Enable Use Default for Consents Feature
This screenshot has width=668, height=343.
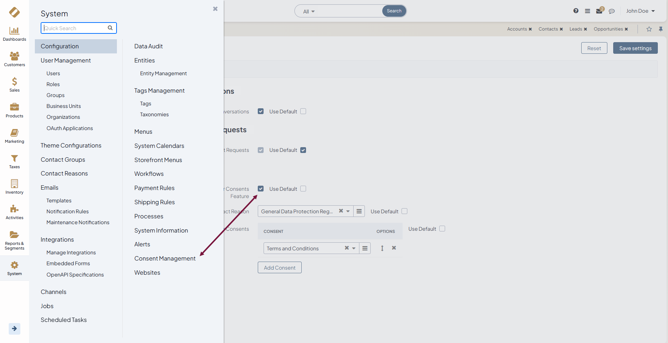[303, 189]
